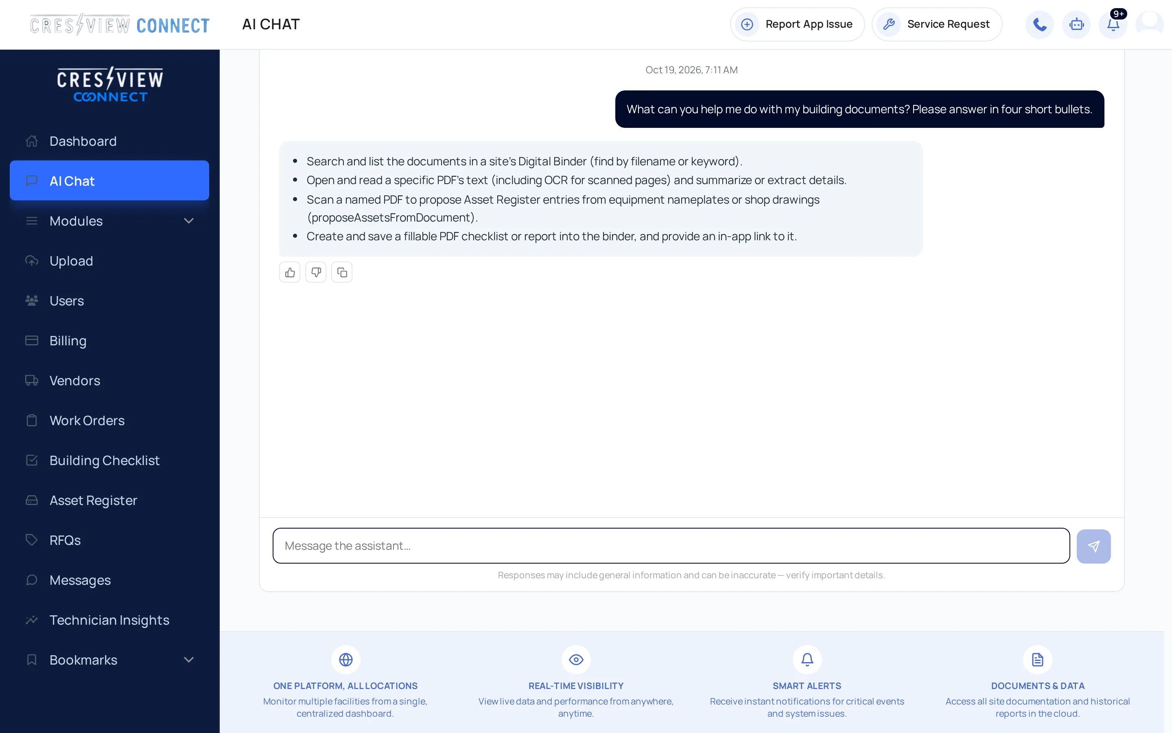Open Technician Insights in sidebar
The image size is (1172, 733).
click(109, 620)
